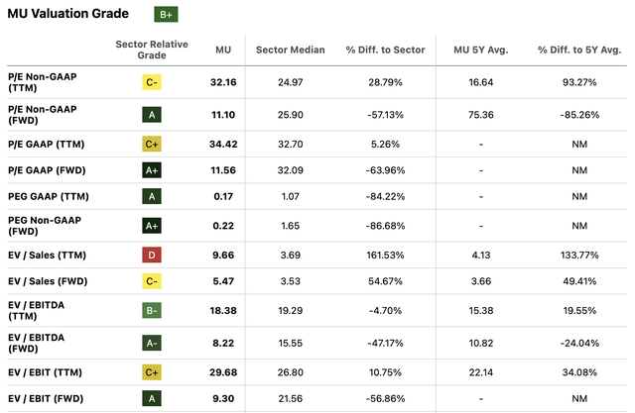Click the Sector Median column header

click(290, 51)
